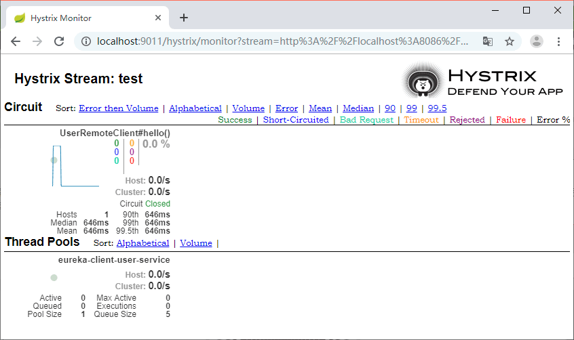574x340 pixels.
Task: Sort thread pools by Volume
Action: pyautogui.click(x=196, y=243)
